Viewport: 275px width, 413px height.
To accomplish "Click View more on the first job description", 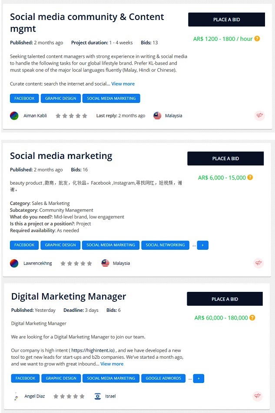I will click(x=123, y=83).
